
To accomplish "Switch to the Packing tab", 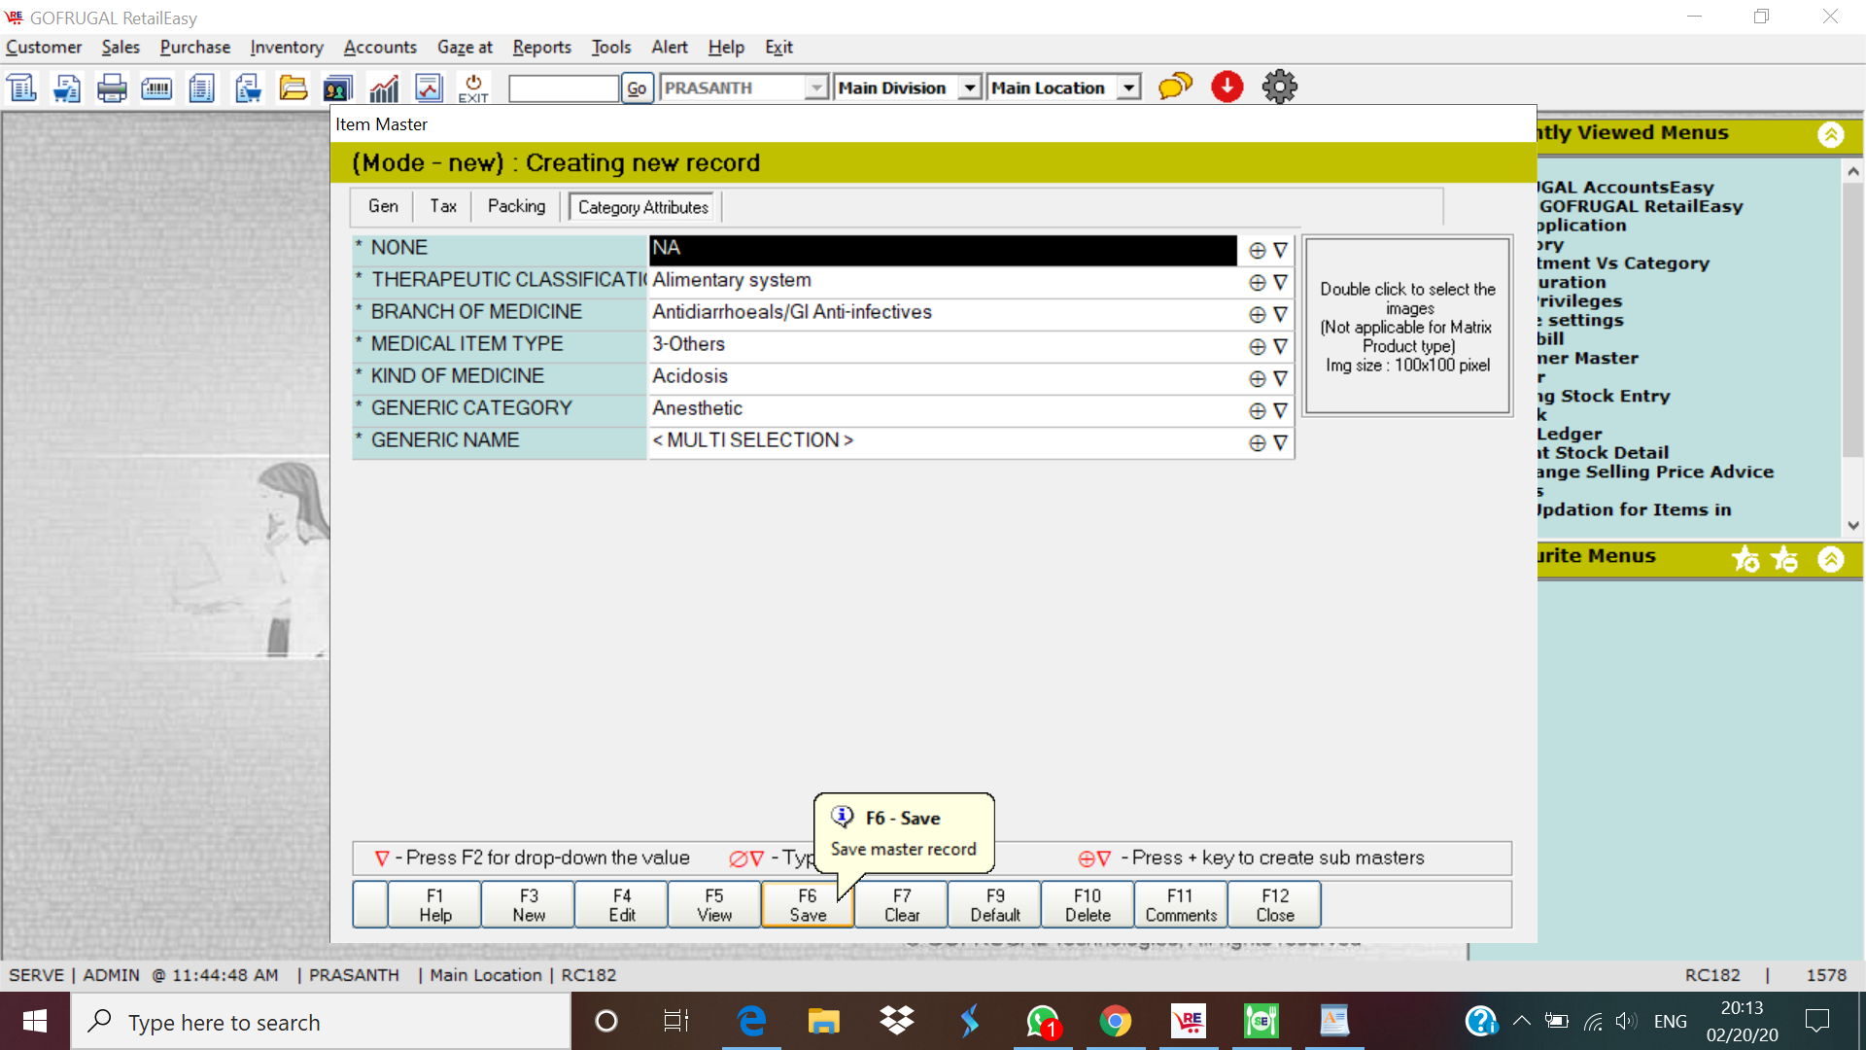I will pos(516,206).
